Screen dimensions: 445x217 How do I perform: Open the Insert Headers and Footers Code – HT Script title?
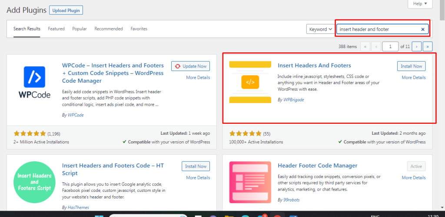[113, 169]
